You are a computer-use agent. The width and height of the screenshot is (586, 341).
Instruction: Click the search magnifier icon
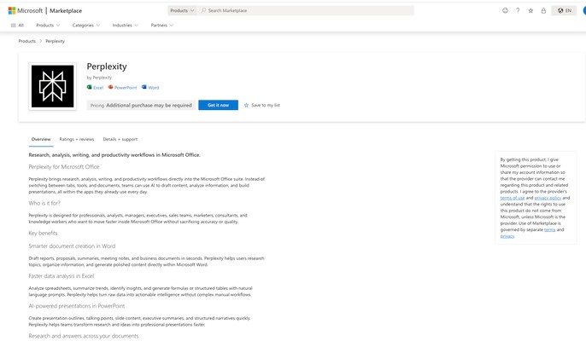(x=203, y=10)
